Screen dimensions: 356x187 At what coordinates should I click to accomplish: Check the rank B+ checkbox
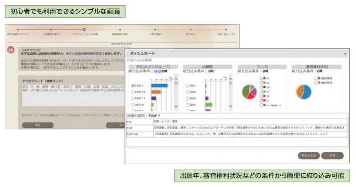tap(261, 87)
